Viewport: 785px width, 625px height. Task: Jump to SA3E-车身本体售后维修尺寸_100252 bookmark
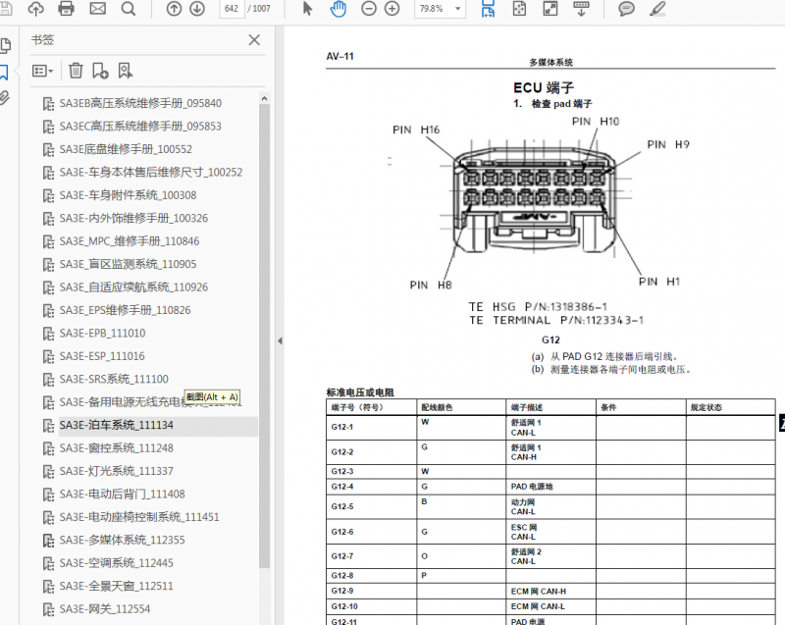tap(151, 173)
